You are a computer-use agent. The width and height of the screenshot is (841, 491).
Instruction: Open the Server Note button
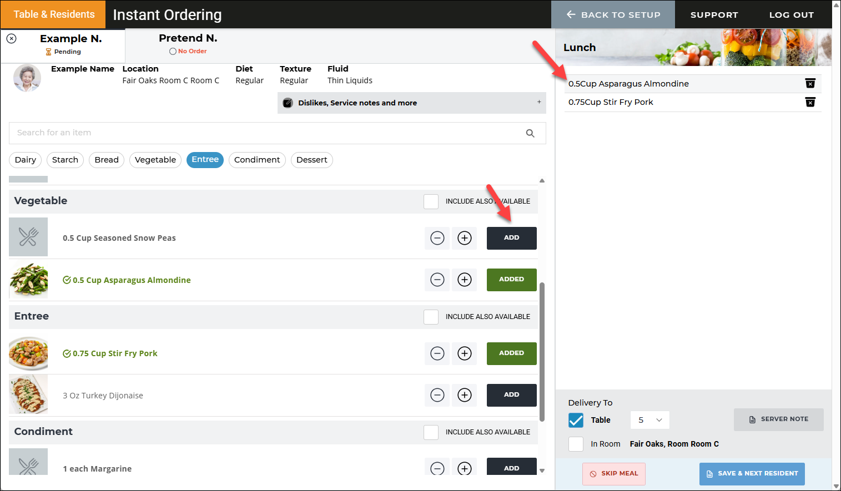(778, 419)
